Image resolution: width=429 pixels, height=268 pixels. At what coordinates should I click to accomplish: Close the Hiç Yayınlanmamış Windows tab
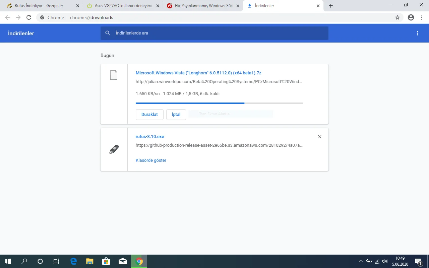click(238, 6)
